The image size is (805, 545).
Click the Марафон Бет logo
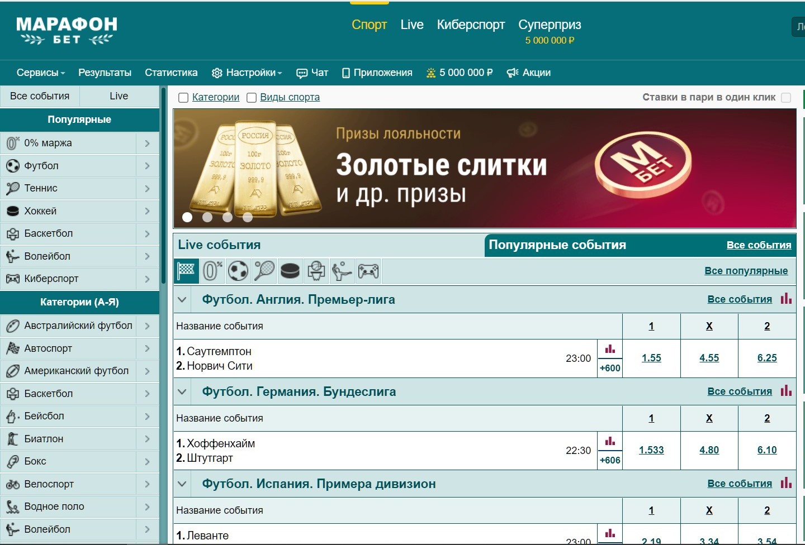tap(67, 30)
